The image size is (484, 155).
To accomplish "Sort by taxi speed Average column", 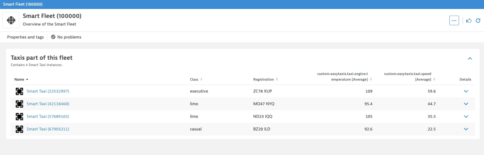I will (410, 77).
